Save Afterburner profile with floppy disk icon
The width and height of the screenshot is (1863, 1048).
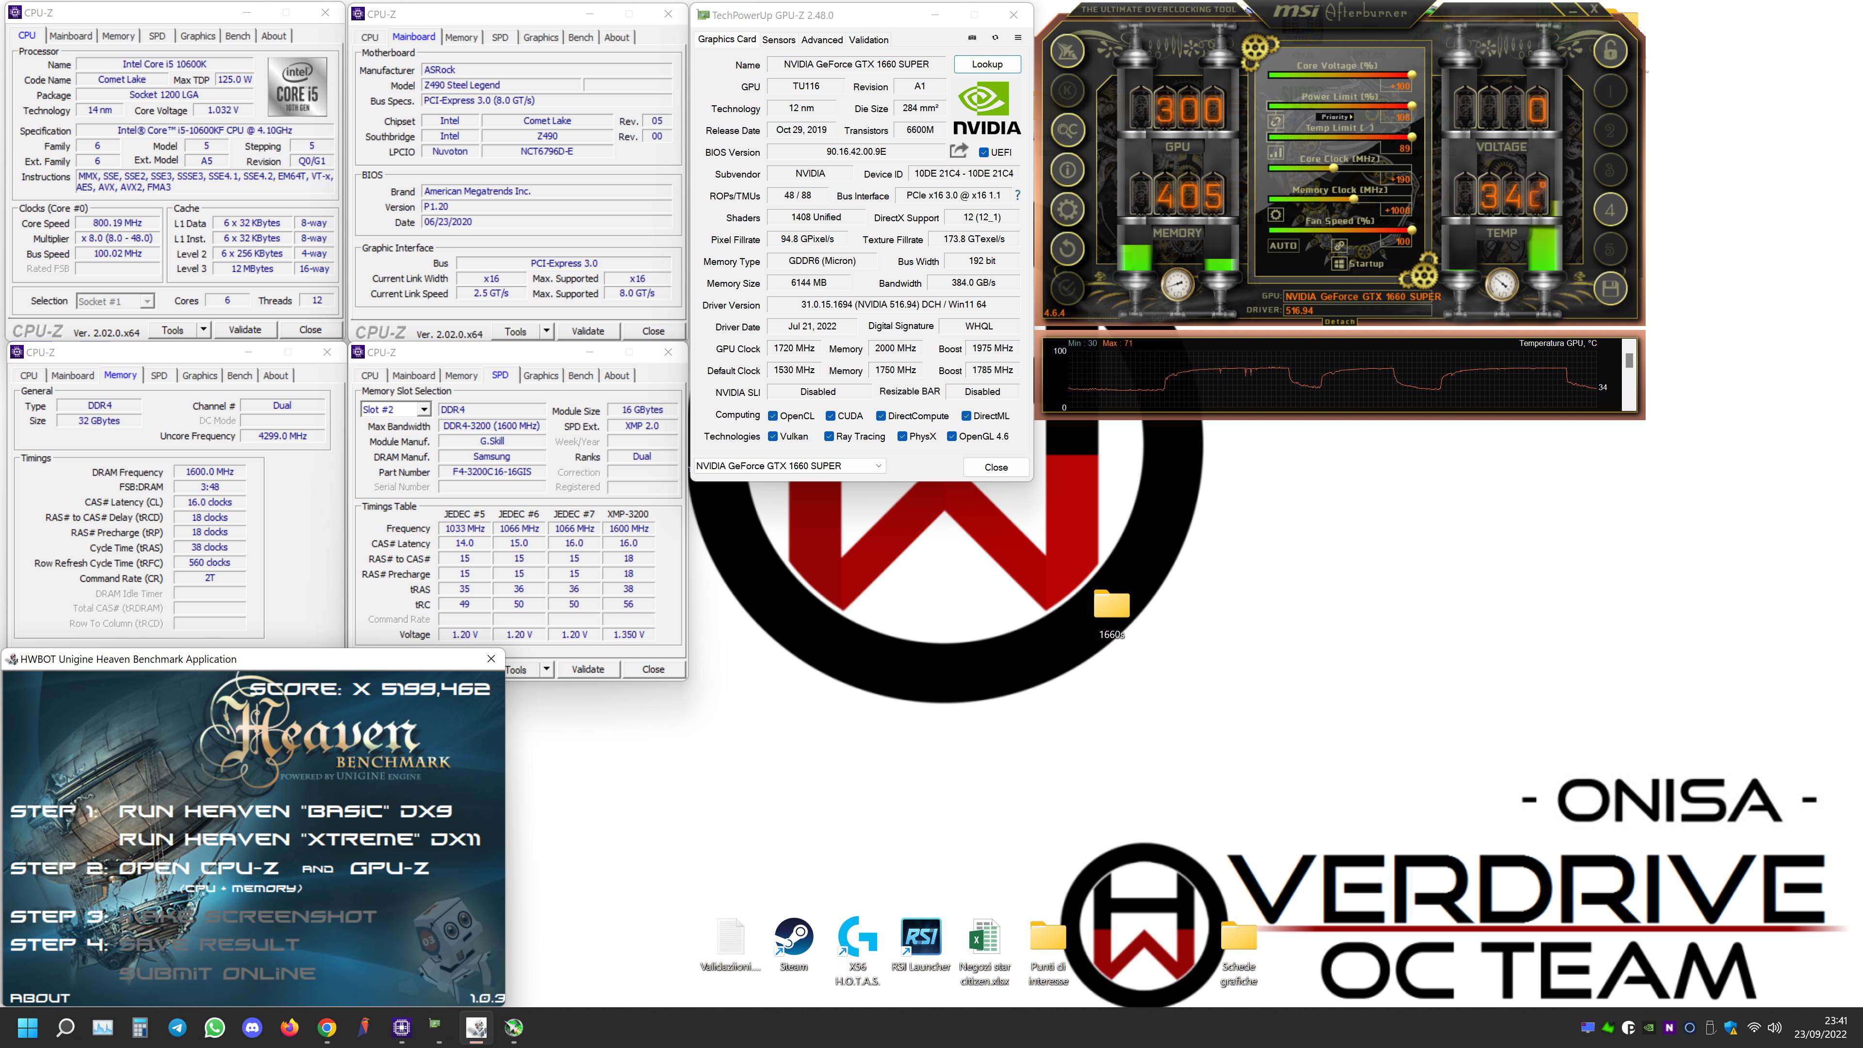pos(1610,289)
